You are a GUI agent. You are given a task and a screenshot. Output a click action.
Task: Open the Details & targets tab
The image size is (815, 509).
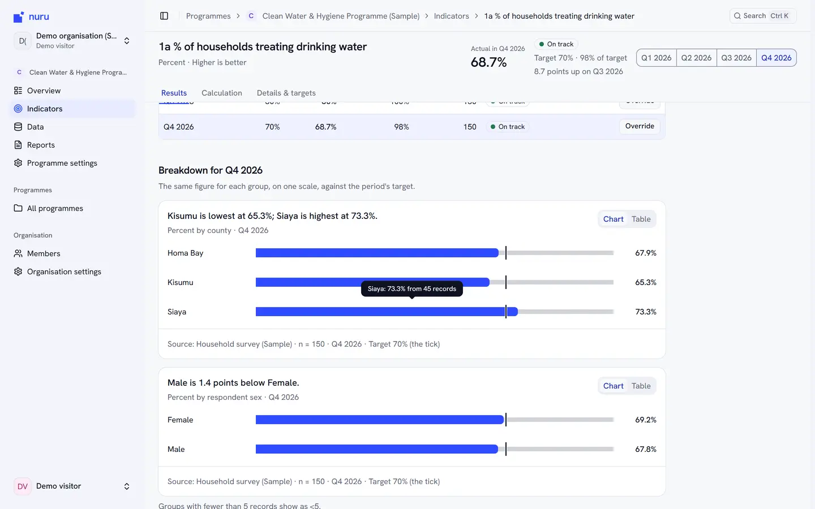point(286,93)
